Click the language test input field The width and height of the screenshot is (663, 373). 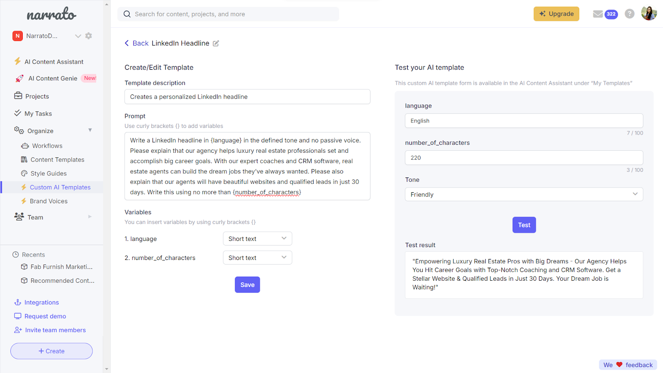(x=524, y=120)
